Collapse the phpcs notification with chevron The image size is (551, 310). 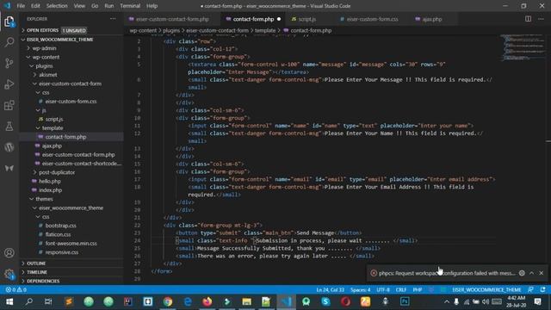[x=532, y=273]
